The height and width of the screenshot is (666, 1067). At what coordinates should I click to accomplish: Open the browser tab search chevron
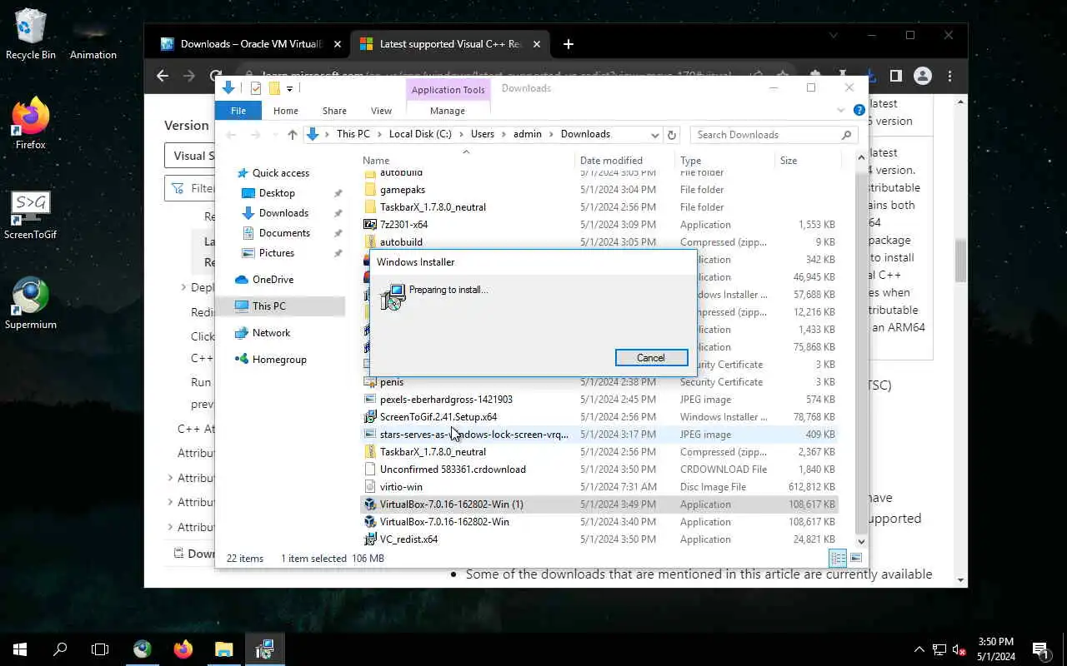pyautogui.click(x=834, y=36)
